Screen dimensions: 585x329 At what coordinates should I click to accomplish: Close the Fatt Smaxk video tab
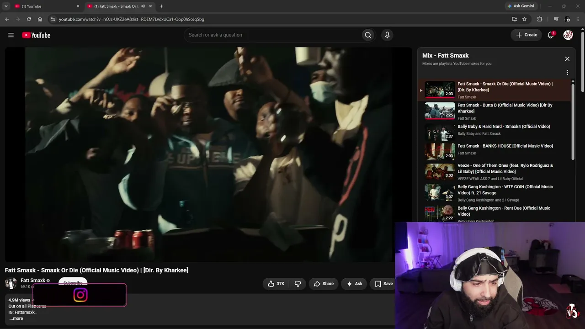150,6
